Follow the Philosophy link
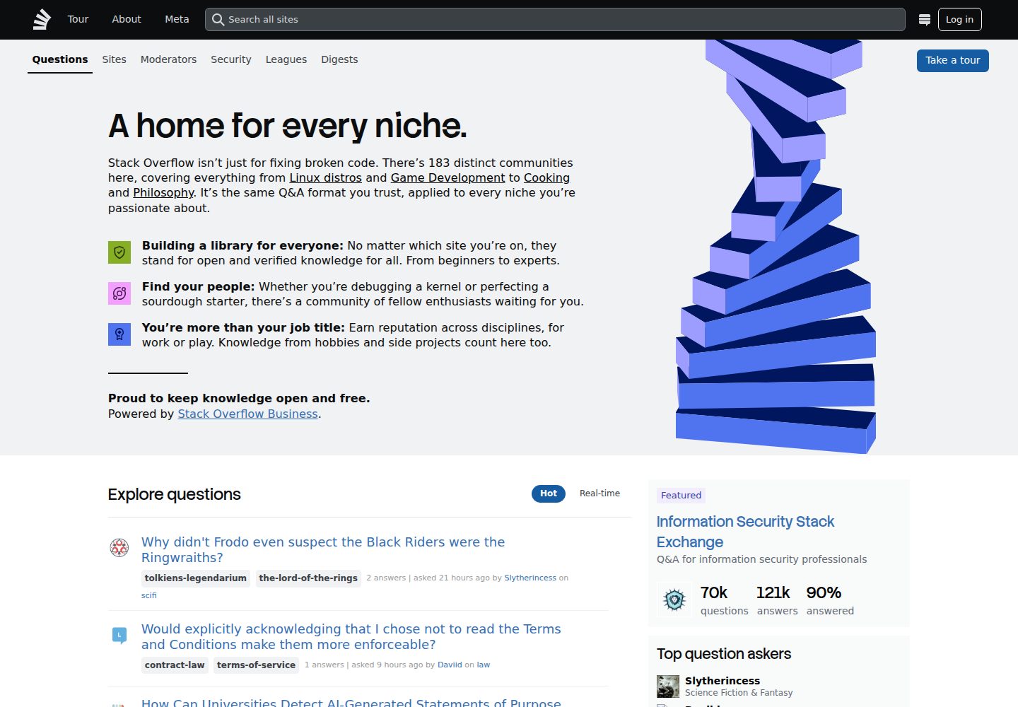 pyautogui.click(x=163, y=193)
